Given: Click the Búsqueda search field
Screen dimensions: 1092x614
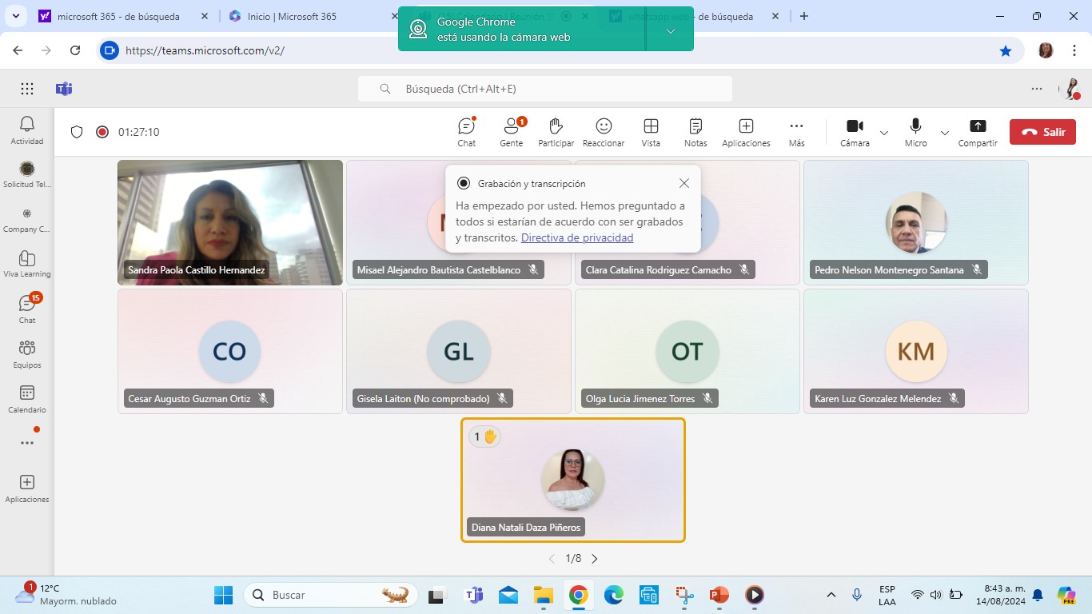Looking at the screenshot, I should 545,89.
